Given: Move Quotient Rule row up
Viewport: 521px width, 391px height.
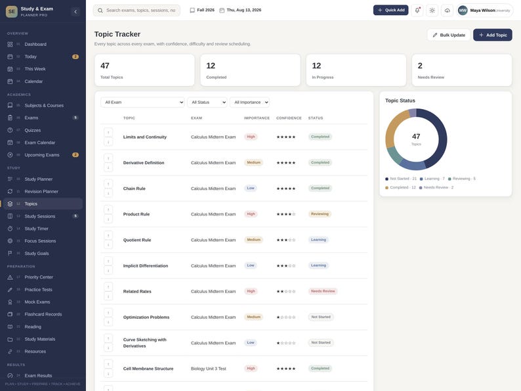Looking at the screenshot, I should (108, 235).
